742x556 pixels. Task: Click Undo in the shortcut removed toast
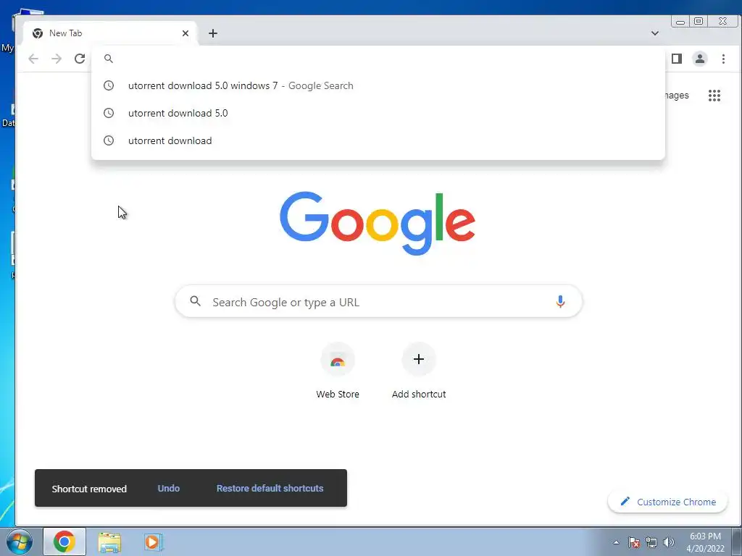tap(168, 489)
